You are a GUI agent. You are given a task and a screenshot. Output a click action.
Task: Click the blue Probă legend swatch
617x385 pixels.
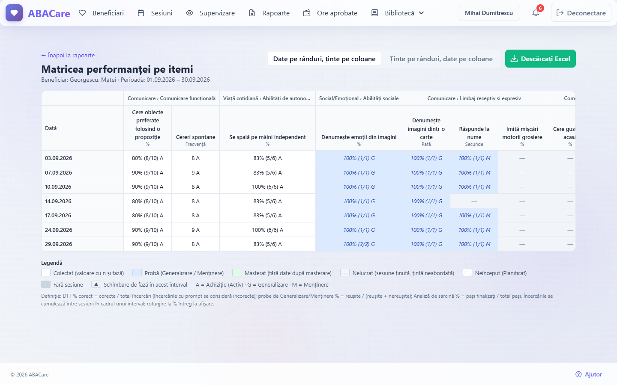pyautogui.click(x=137, y=273)
